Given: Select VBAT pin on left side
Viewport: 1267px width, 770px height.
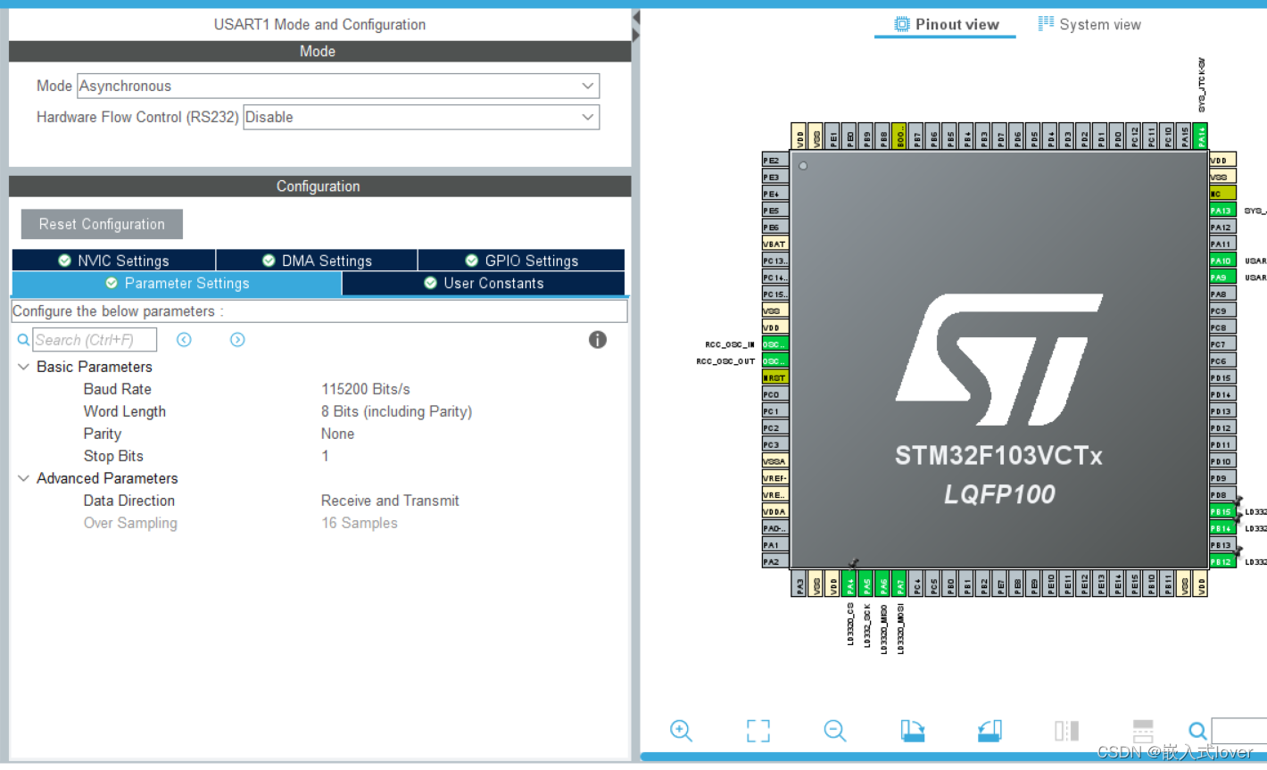Looking at the screenshot, I should coord(774,244).
